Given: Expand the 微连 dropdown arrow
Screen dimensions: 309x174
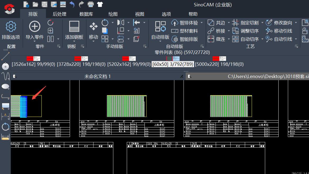Looking at the screenshot, I should click(x=229, y=39).
